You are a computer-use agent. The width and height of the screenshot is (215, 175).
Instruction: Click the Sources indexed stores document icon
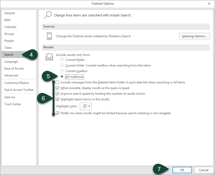coord(49,36)
